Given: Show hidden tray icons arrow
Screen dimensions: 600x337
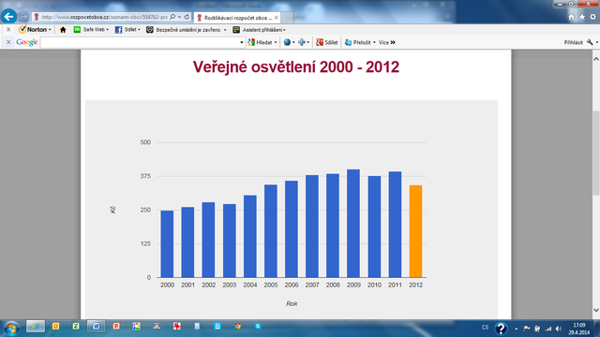Looking at the screenshot, I should pos(517,329).
